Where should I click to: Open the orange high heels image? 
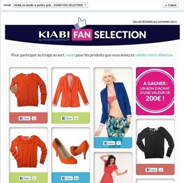(71, 150)
